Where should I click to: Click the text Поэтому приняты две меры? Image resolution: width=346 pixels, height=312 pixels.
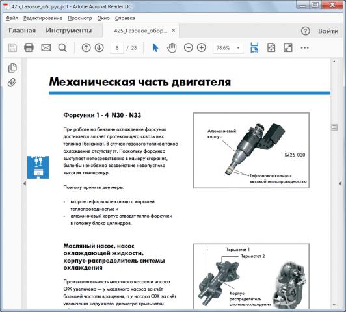click(x=94, y=187)
